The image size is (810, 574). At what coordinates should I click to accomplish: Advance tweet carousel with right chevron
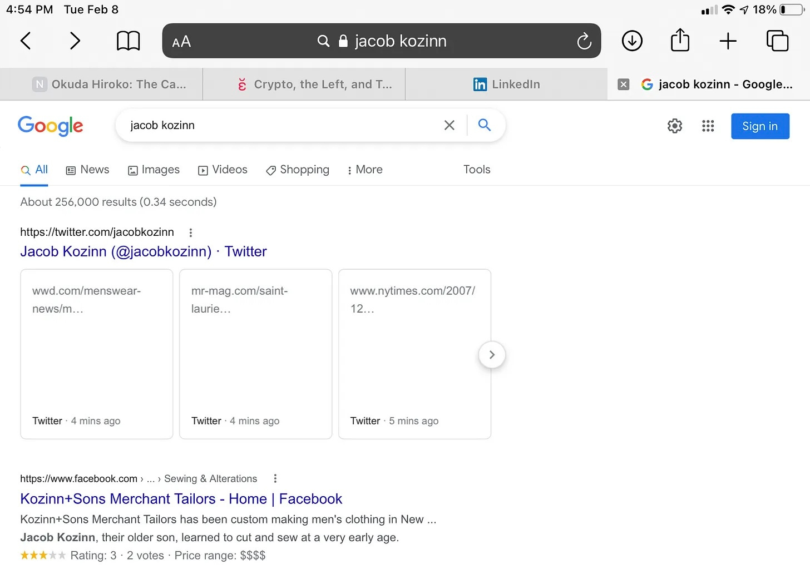click(492, 355)
